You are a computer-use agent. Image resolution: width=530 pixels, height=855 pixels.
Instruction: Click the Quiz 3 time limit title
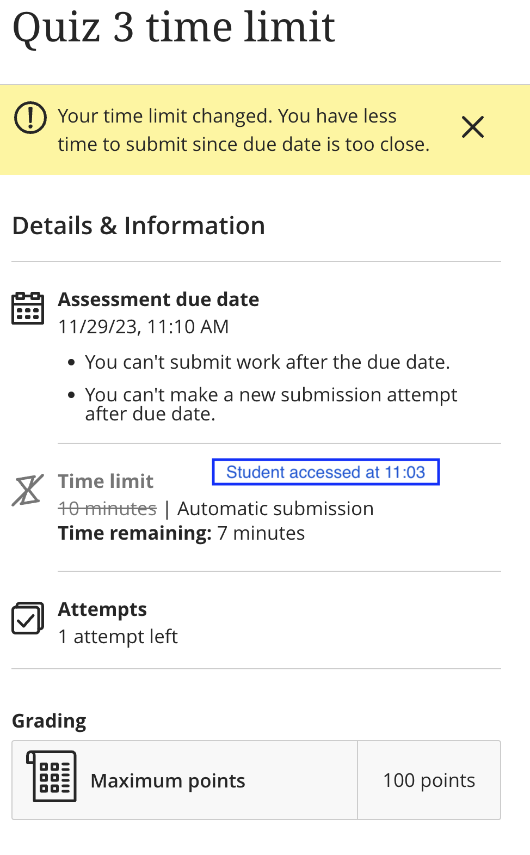pyautogui.click(x=174, y=27)
